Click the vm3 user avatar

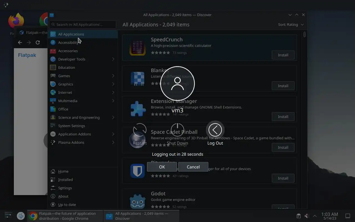click(177, 84)
